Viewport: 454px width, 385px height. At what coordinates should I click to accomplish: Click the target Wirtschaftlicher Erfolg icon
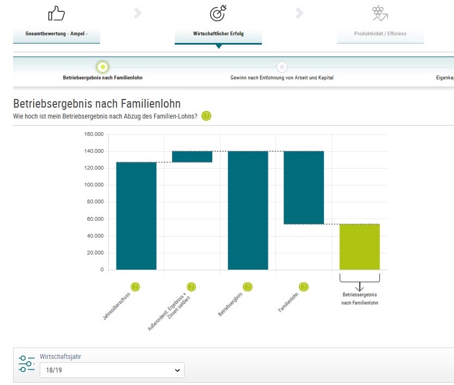tap(218, 13)
